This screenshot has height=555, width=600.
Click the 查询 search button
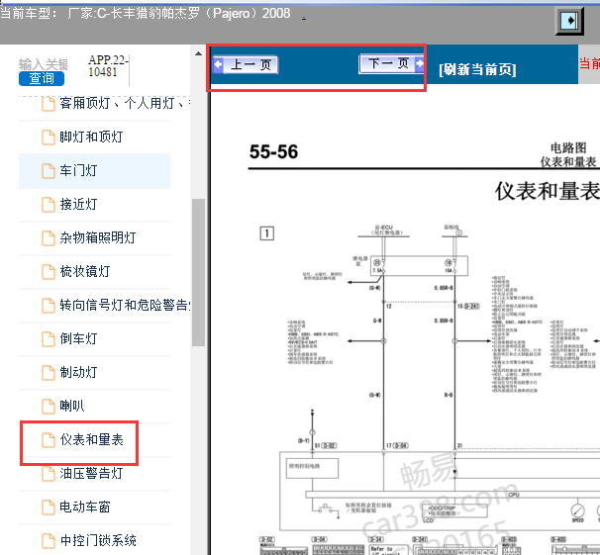tap(42, 78)
